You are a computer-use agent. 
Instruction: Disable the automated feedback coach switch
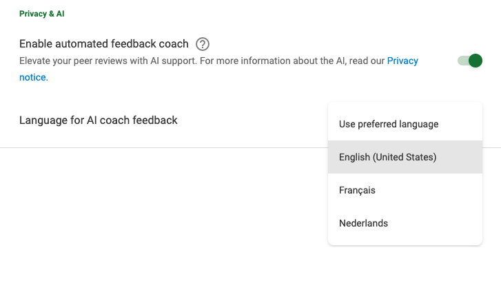point(470,61)
